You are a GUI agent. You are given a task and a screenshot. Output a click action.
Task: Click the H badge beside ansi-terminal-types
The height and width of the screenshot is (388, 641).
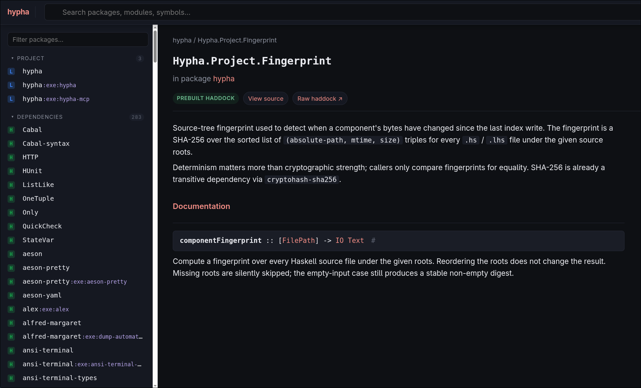coord(11,378)
